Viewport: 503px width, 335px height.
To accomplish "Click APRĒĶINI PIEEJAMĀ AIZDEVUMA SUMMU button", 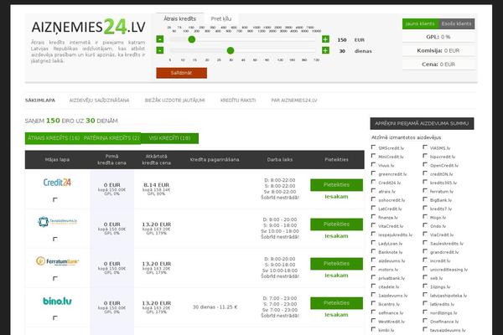I will click(x=422, y=123).
